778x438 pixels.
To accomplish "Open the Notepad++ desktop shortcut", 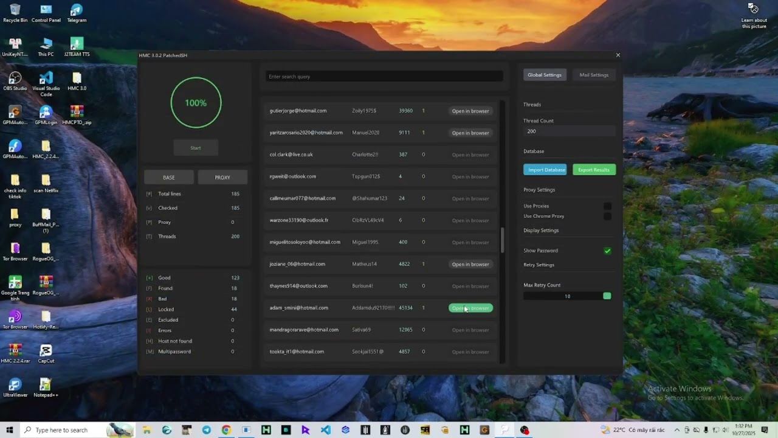I will coord(46,388).
